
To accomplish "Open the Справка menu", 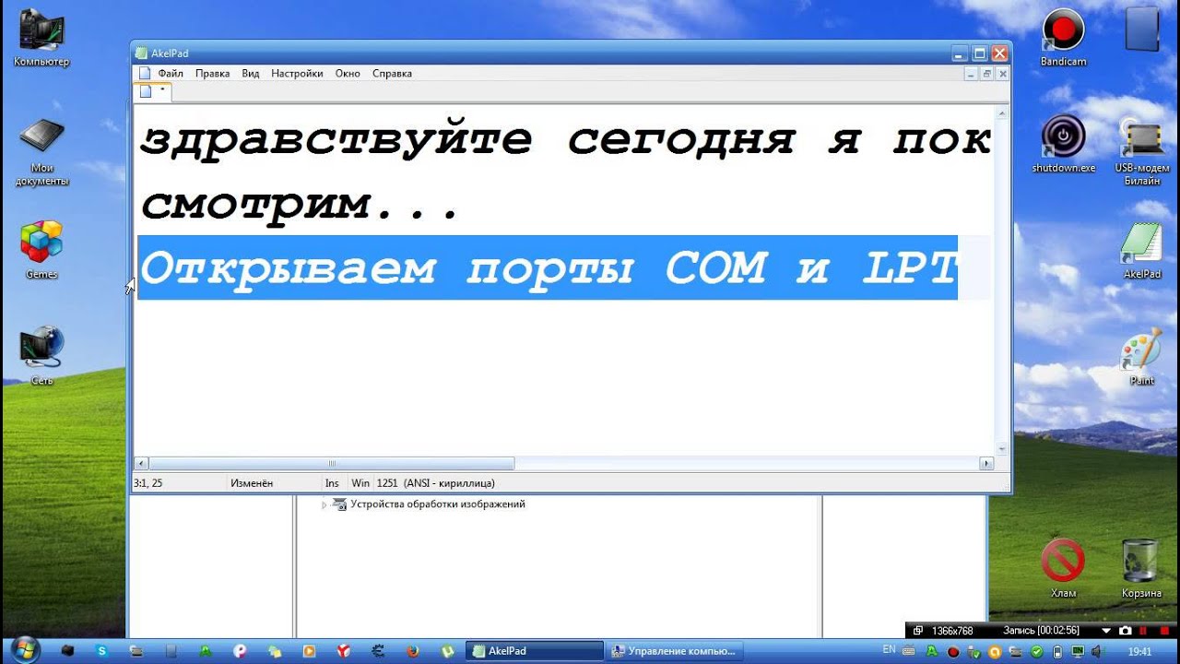I will [392, 74].
